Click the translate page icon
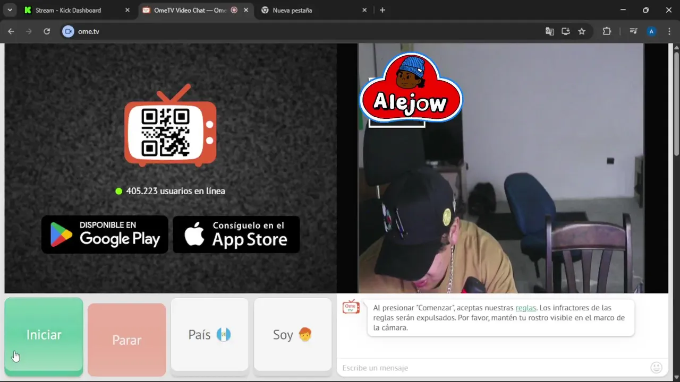Screen dimensions: 680x382 [x=550, y=31]
